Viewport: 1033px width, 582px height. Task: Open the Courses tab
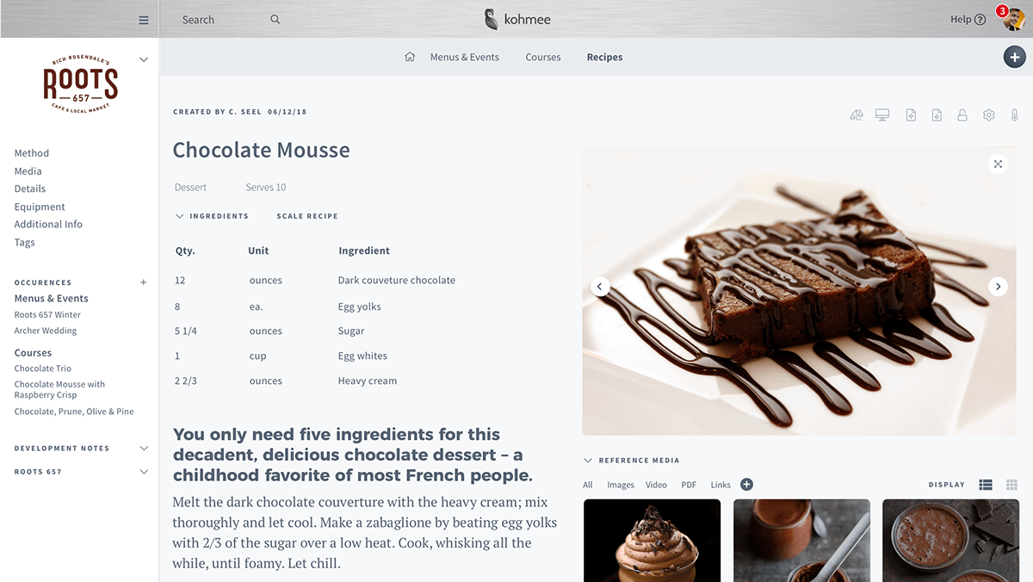pos(543,57)
